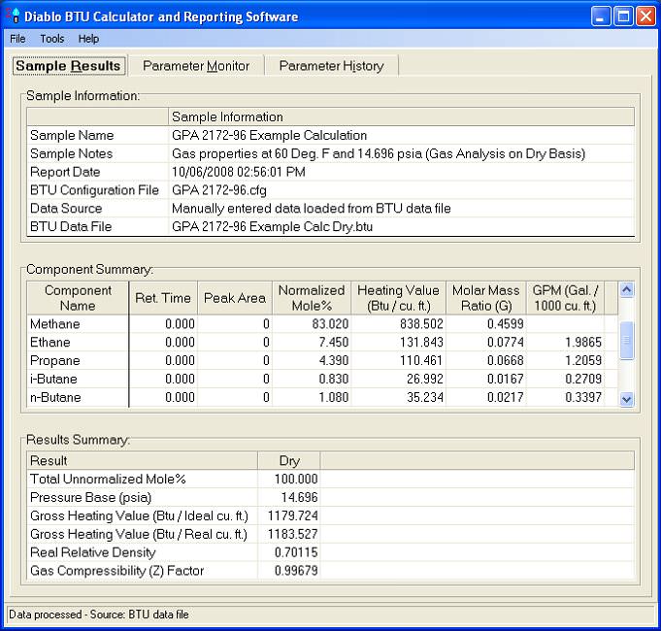Click the GPA 2172-96 Example Calculation value
Screen dimensions: 661x631
pyautogui.click(x=270, y=135)
